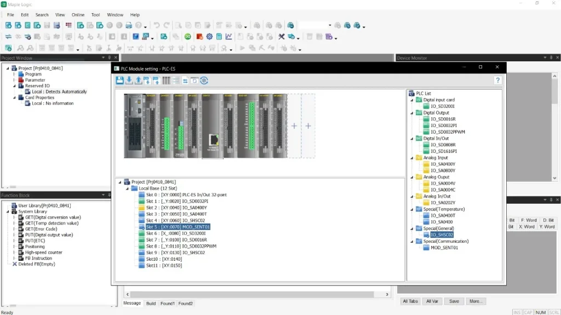
Task: Select MOD_SENT01 in the PLC List
Action: 444,248
